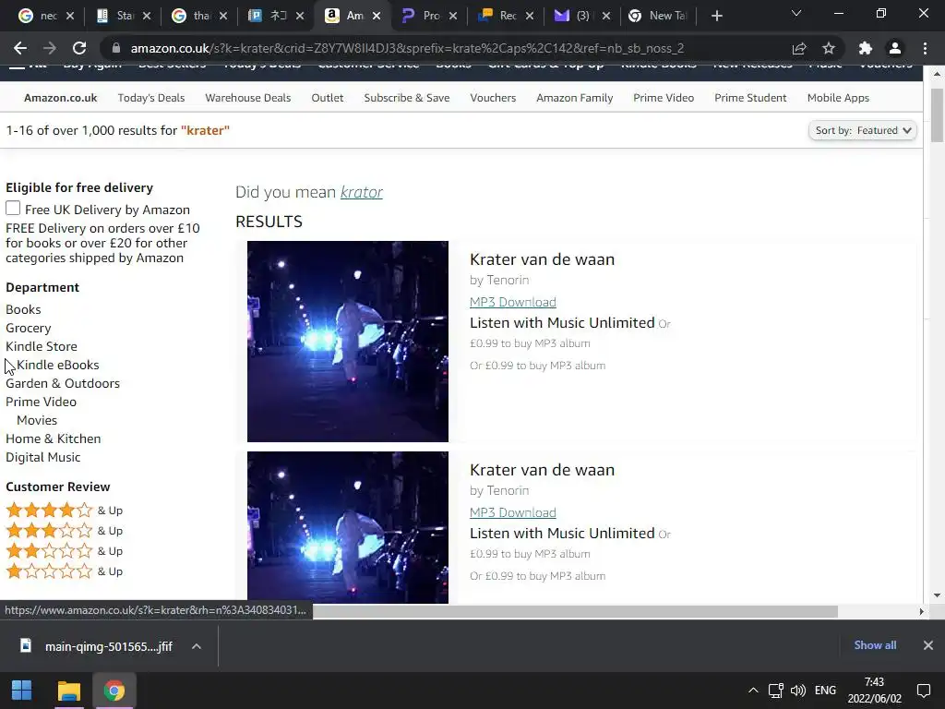This screenshot has height=709, width=945.
Task: Bookmark this page with the star icon
Action: coord(829,48)
